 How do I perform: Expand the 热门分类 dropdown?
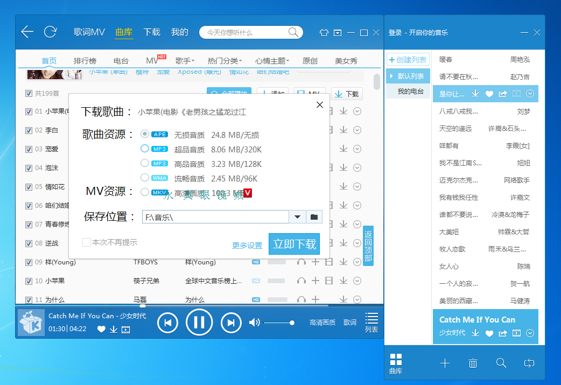225,60
